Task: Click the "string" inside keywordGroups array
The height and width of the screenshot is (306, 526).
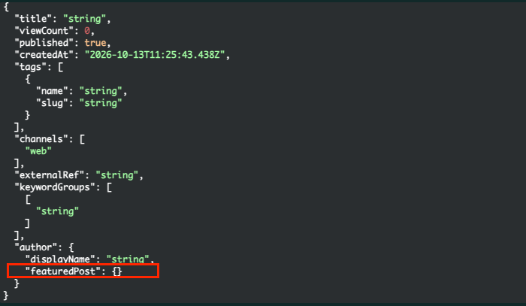Action: (x=57, y=212)
